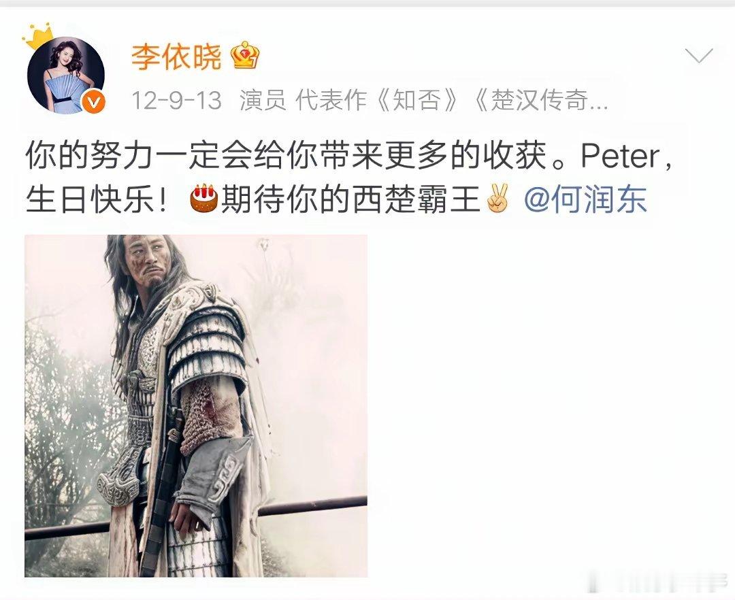
Task: Click the 《知否》 title in the bio
Action: tap(418, 100)
